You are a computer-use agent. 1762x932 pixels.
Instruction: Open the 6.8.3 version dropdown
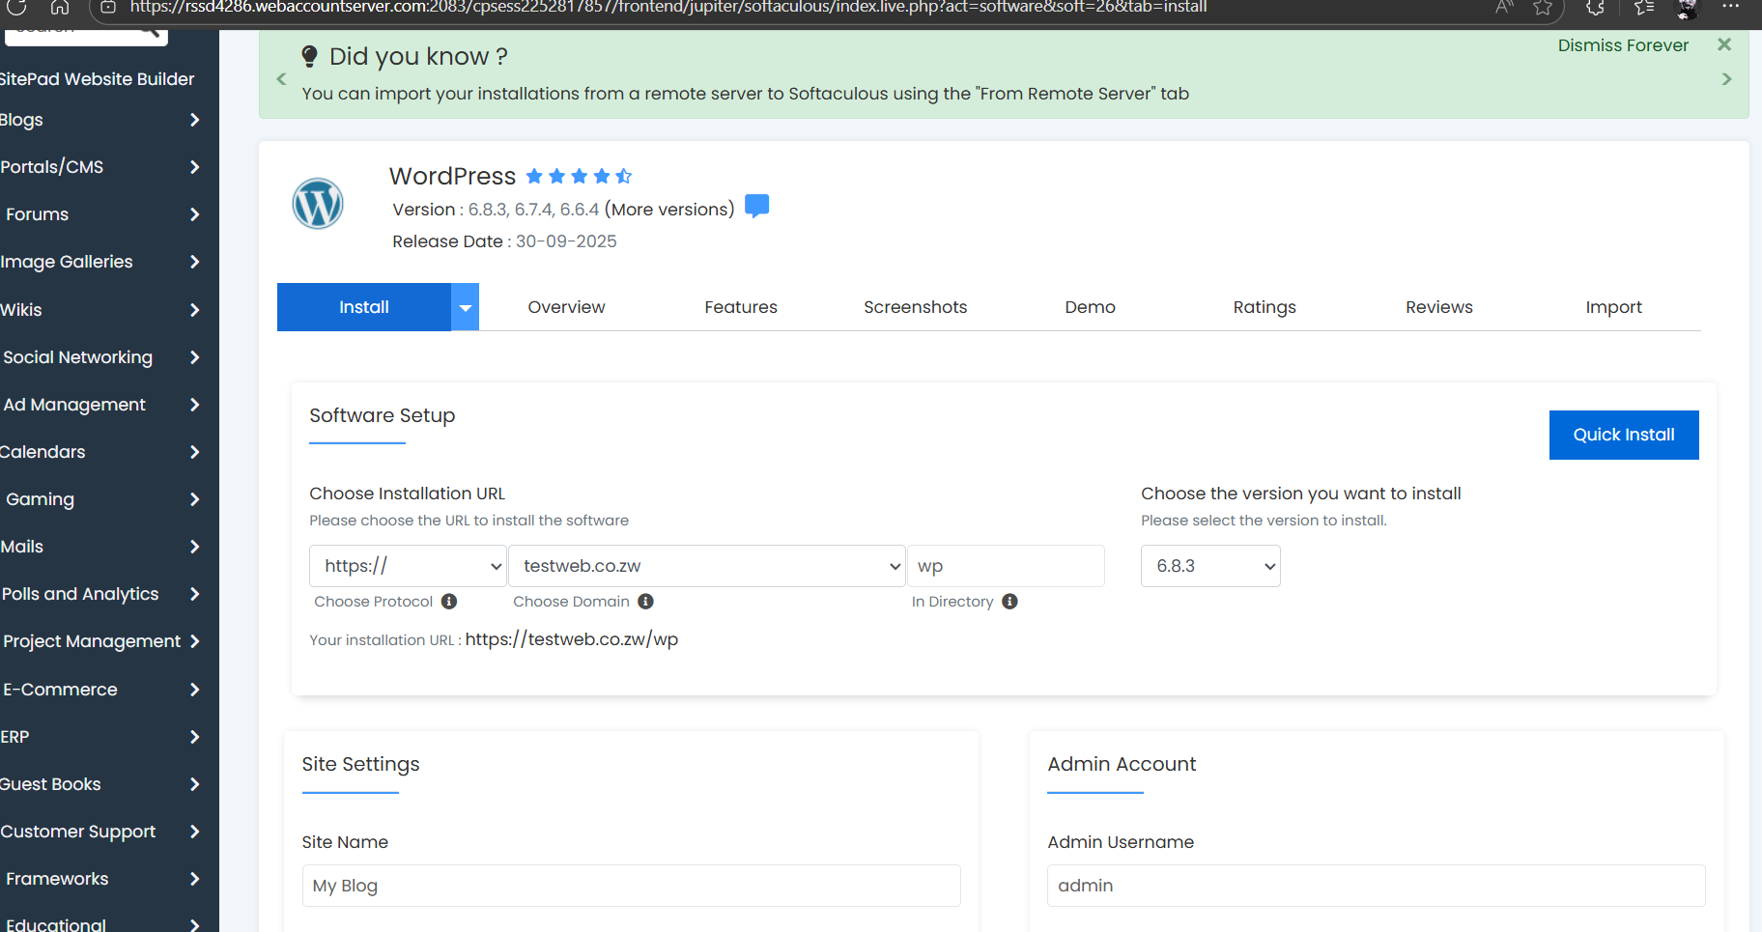[1210, 566]
